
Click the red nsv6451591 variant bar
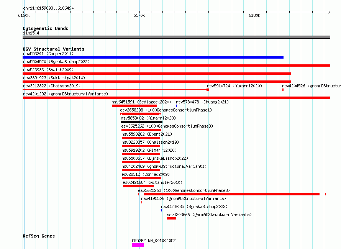pos(134,106)
